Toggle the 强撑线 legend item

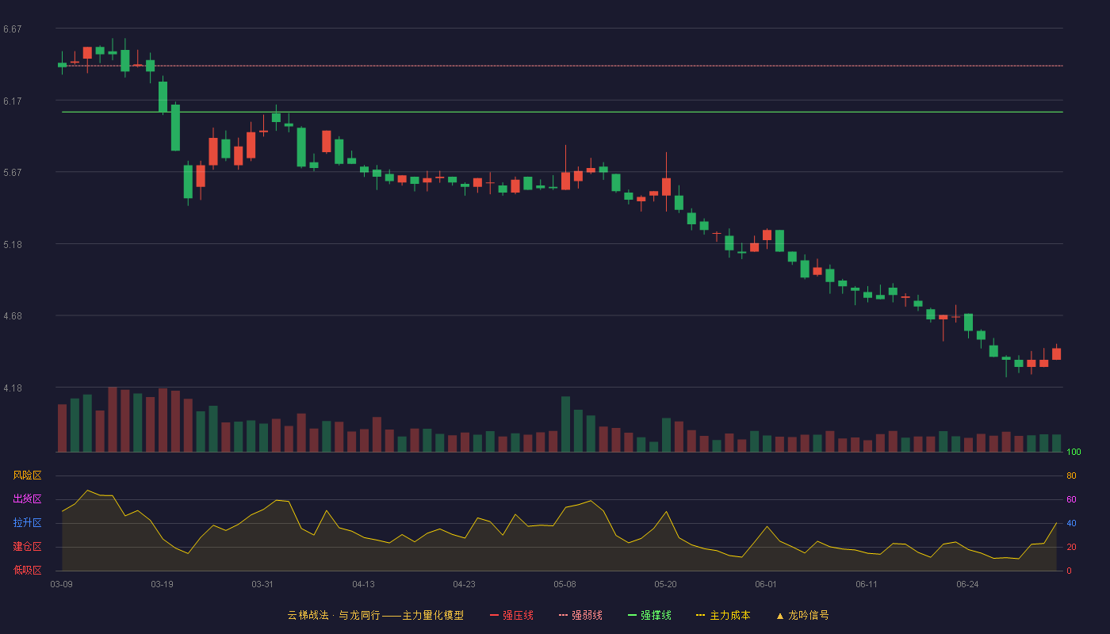pos(649,615)
